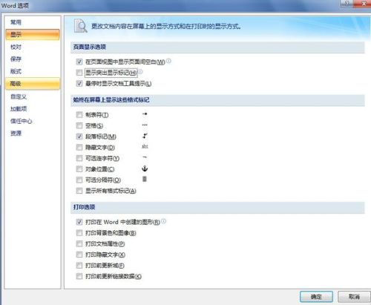
Task: Check 显示所有格式标记(A) checkbox
Action: [79, 191]
